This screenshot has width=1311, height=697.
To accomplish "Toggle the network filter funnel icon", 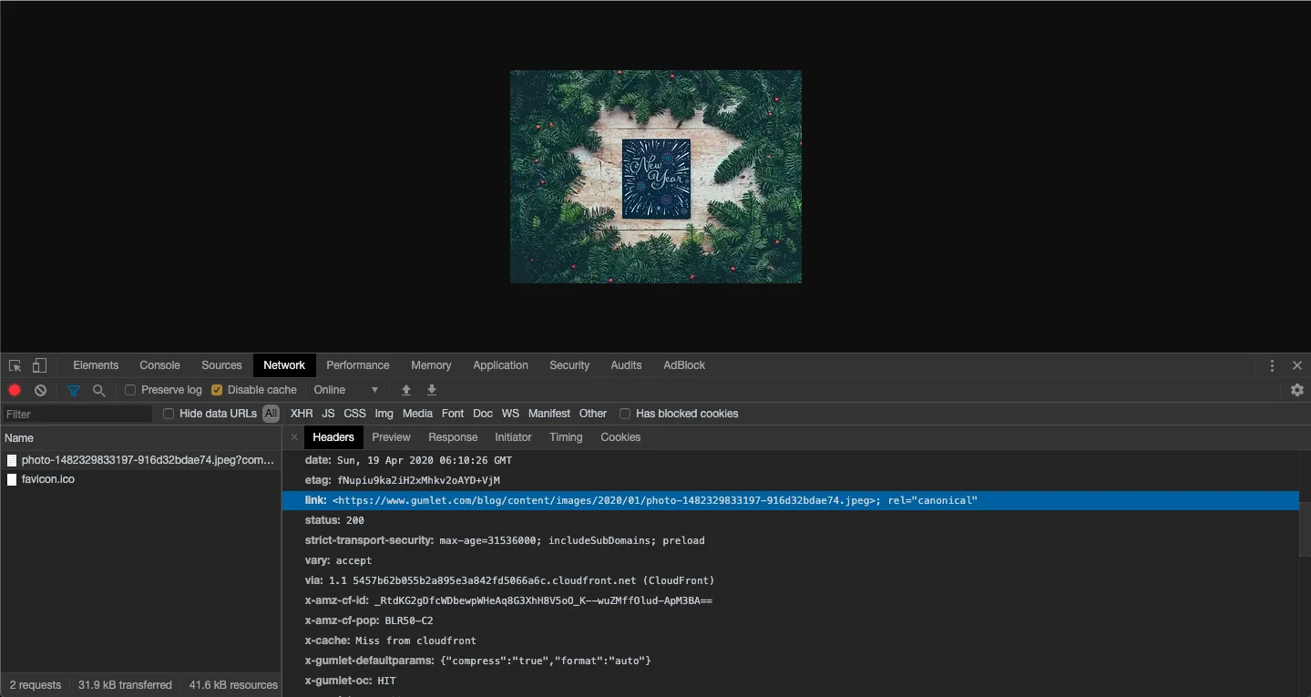I will [x=74, y=390].
